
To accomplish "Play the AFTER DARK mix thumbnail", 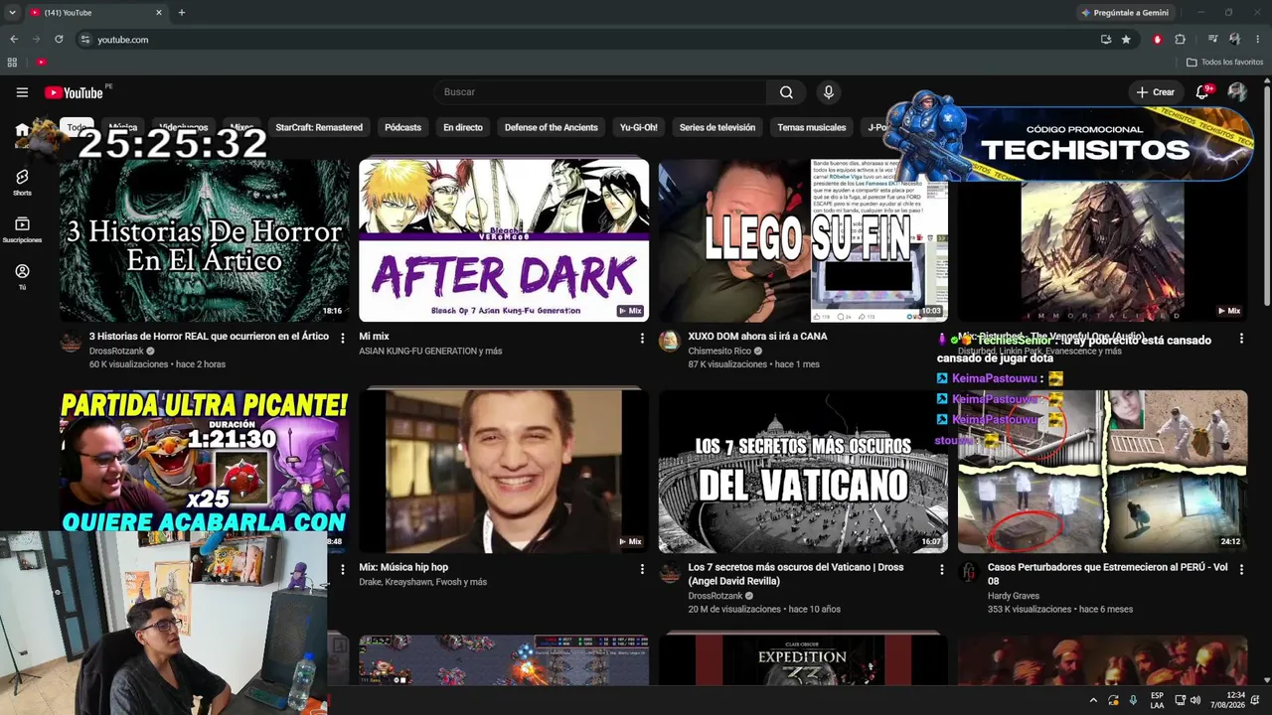I will (504, 239).
